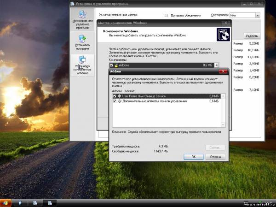Select the User Profile Hive Cleanup Service row

pos(167,96)
